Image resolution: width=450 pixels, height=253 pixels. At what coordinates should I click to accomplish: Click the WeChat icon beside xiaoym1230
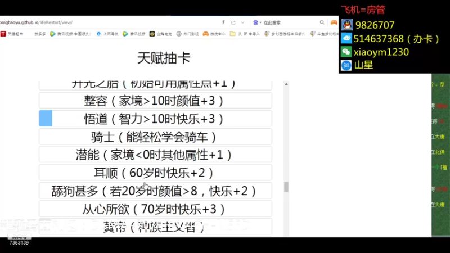click(x=346, y=52)
